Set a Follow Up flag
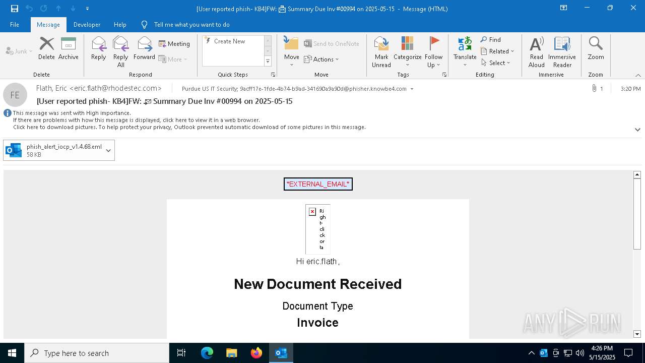This screenshot has height=363, width=645. pos(433,51)
